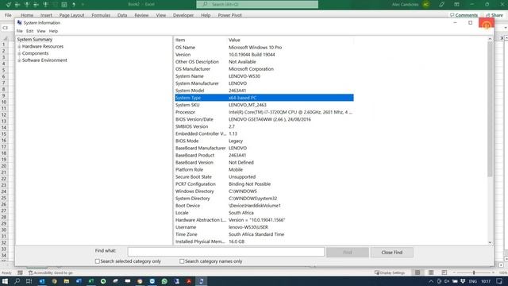This screenshot has height=286, width=508.
Task: Open Outlook from the taskbar
Action: click(42, 281)
